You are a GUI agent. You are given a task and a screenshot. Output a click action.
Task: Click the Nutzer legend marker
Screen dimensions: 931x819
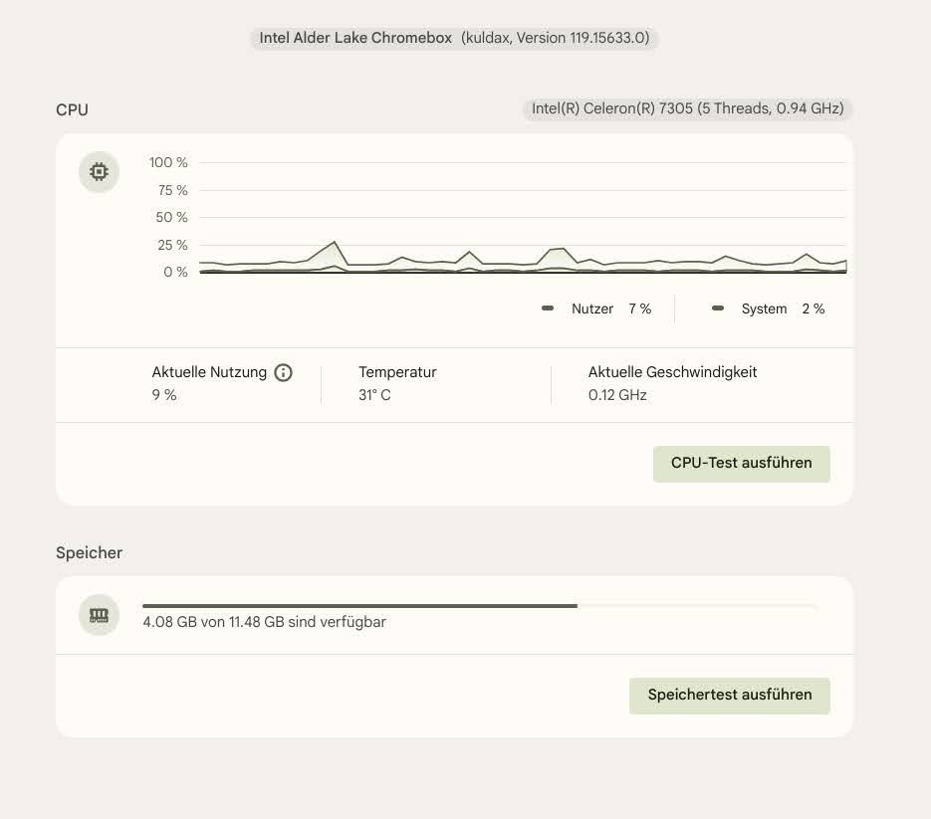[548, 308]
